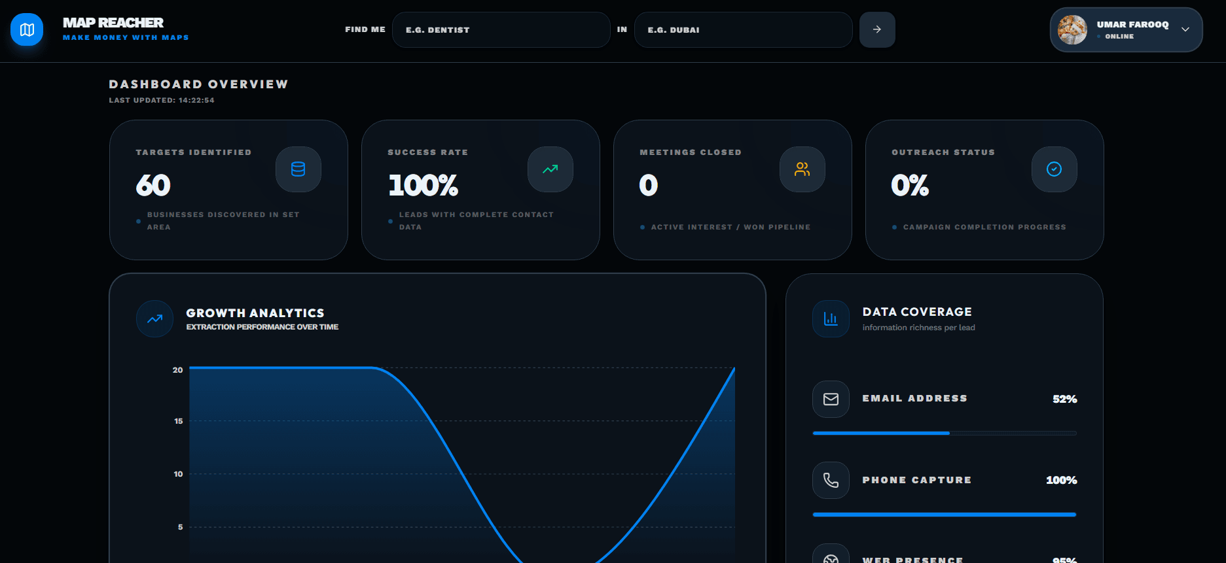Click the Map Reacher logo icon
This screenshot has height=563, width=1226.
(x=27, y=29)
